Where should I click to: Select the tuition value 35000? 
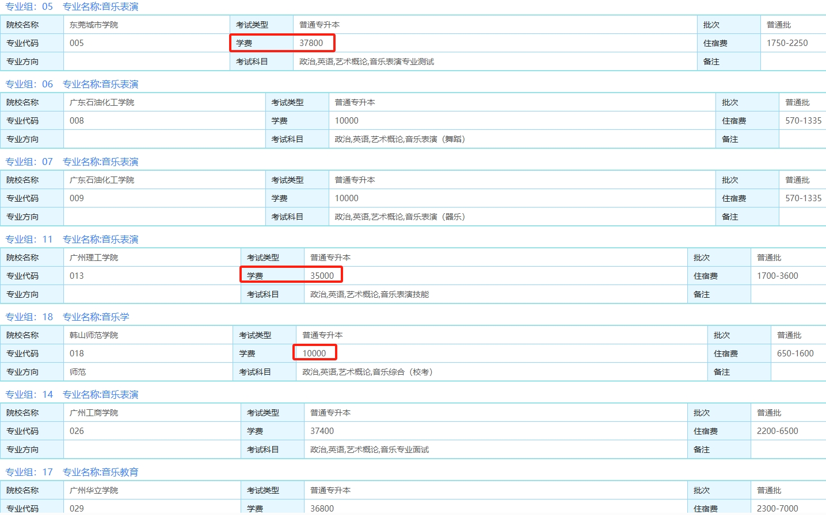click(322, 276)
